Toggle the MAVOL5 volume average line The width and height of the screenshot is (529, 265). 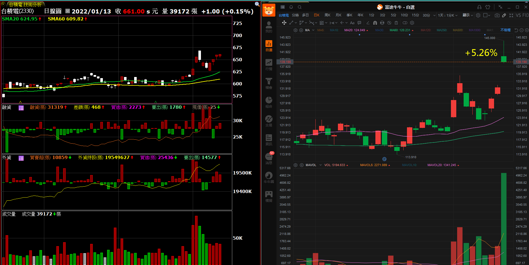[x=375, y=165]
